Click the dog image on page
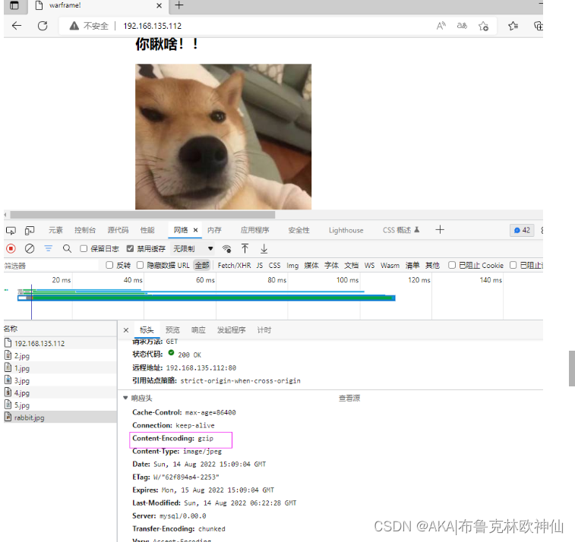The height and width of the screenshot is (542, 575). (223, 137)
